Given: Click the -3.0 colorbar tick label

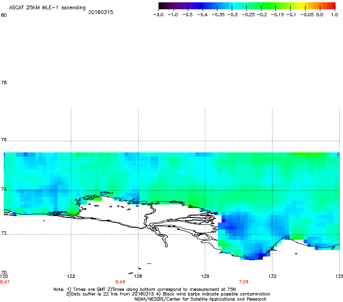Looking at the screenshot, I should 159,15.
